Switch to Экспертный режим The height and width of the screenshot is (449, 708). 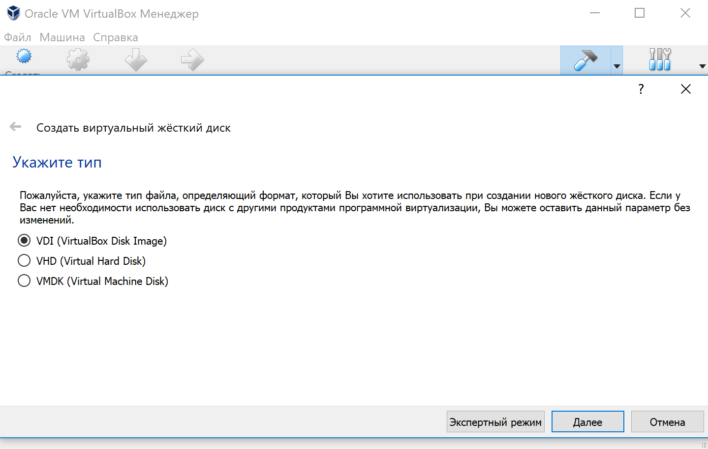tap(495, 421)
